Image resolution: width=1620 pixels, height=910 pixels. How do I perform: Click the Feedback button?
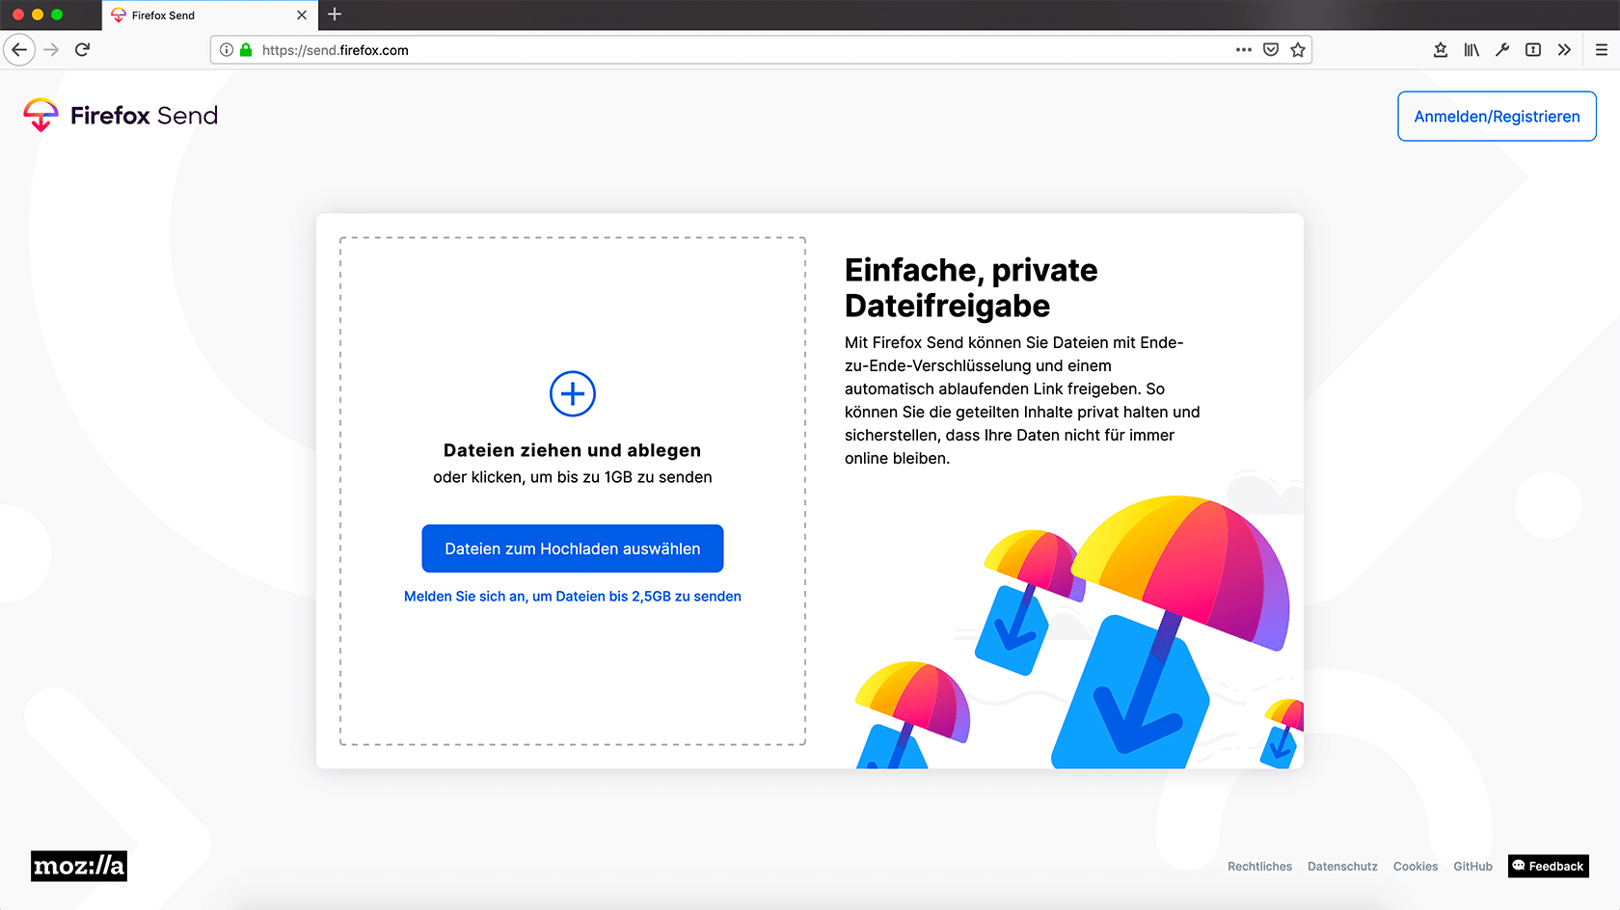coord(1549,866)
